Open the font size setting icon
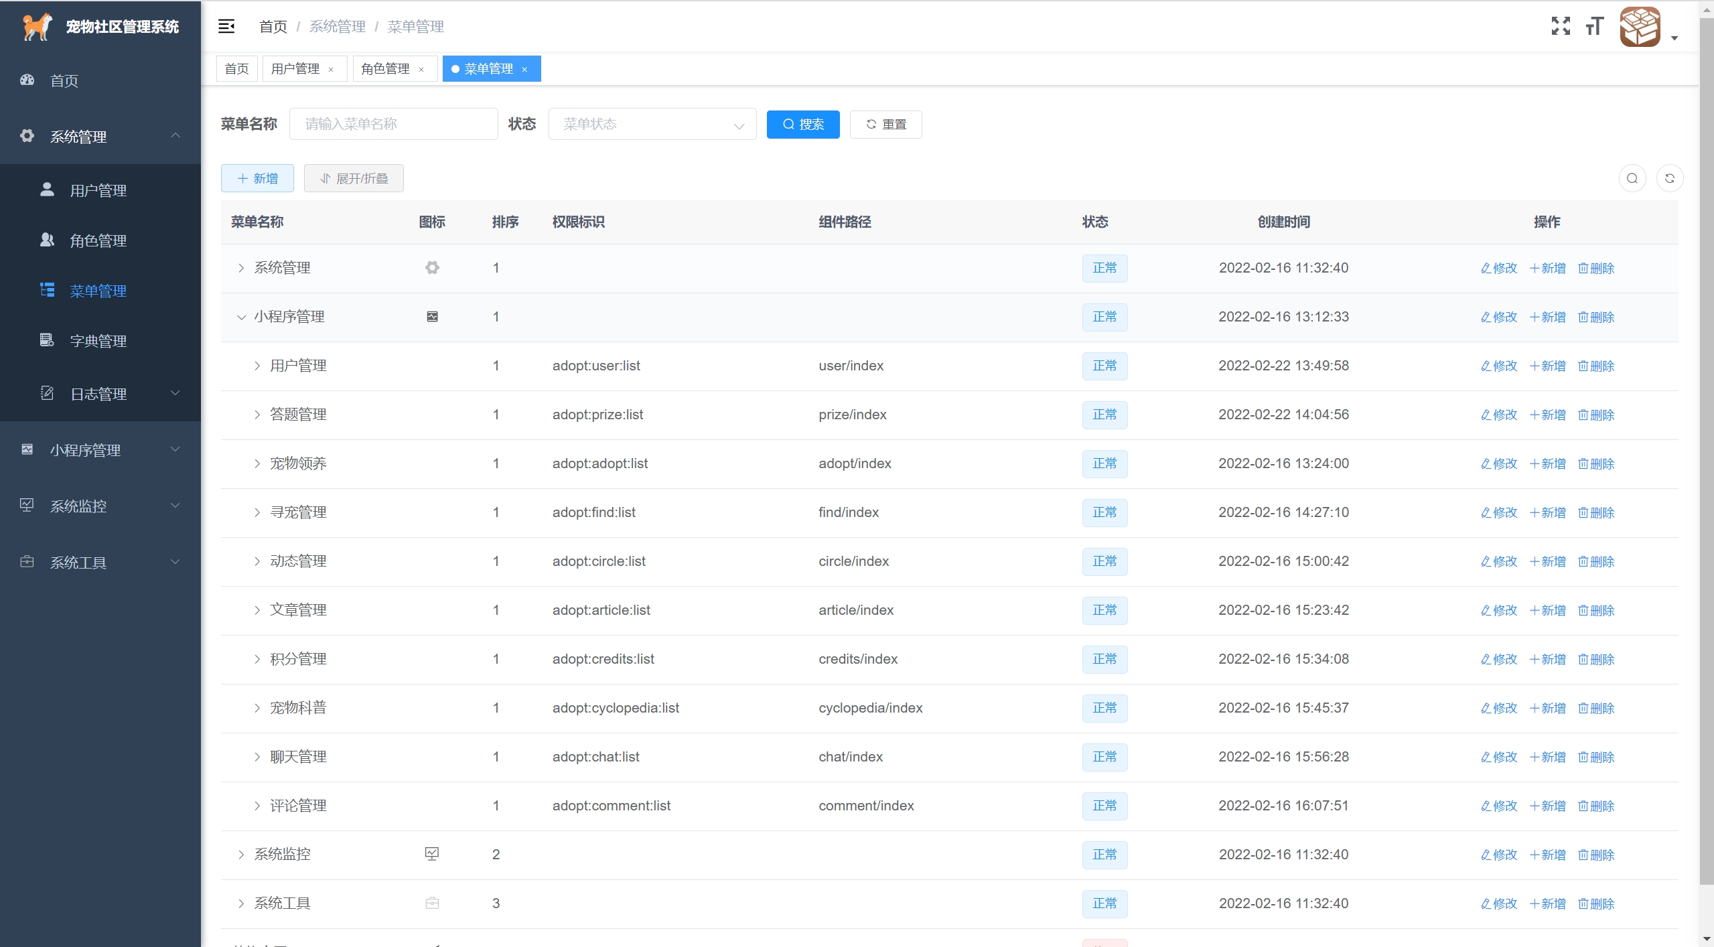The height and width of the screenshot is (947, 1714). tap(1595, 26)
